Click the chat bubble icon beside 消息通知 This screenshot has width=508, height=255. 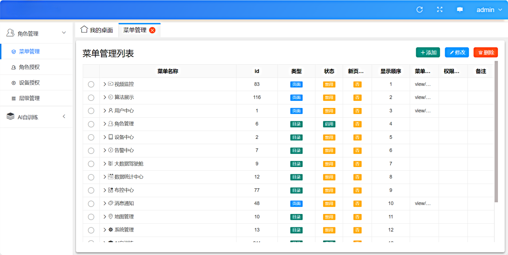coord(111,203)
